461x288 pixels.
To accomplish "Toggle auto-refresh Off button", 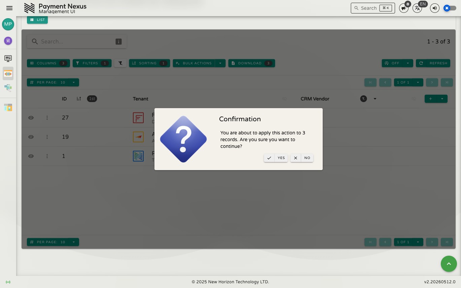I will 392,63.
